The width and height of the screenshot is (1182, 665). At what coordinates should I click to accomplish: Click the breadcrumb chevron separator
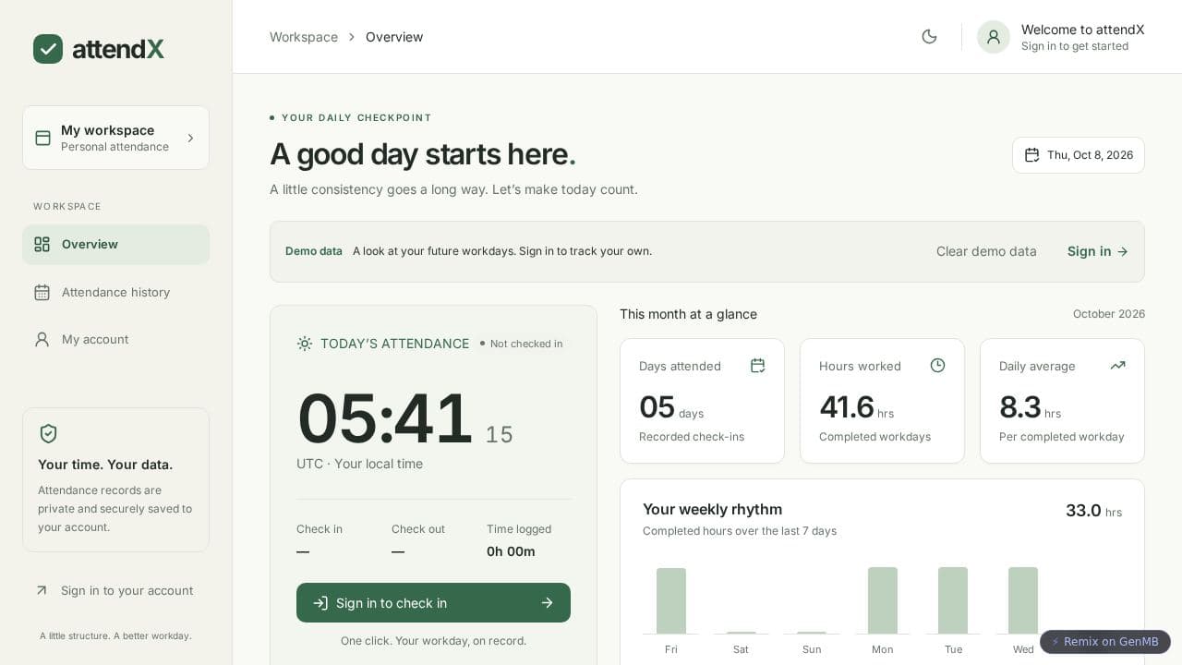(x=352, y=37)
